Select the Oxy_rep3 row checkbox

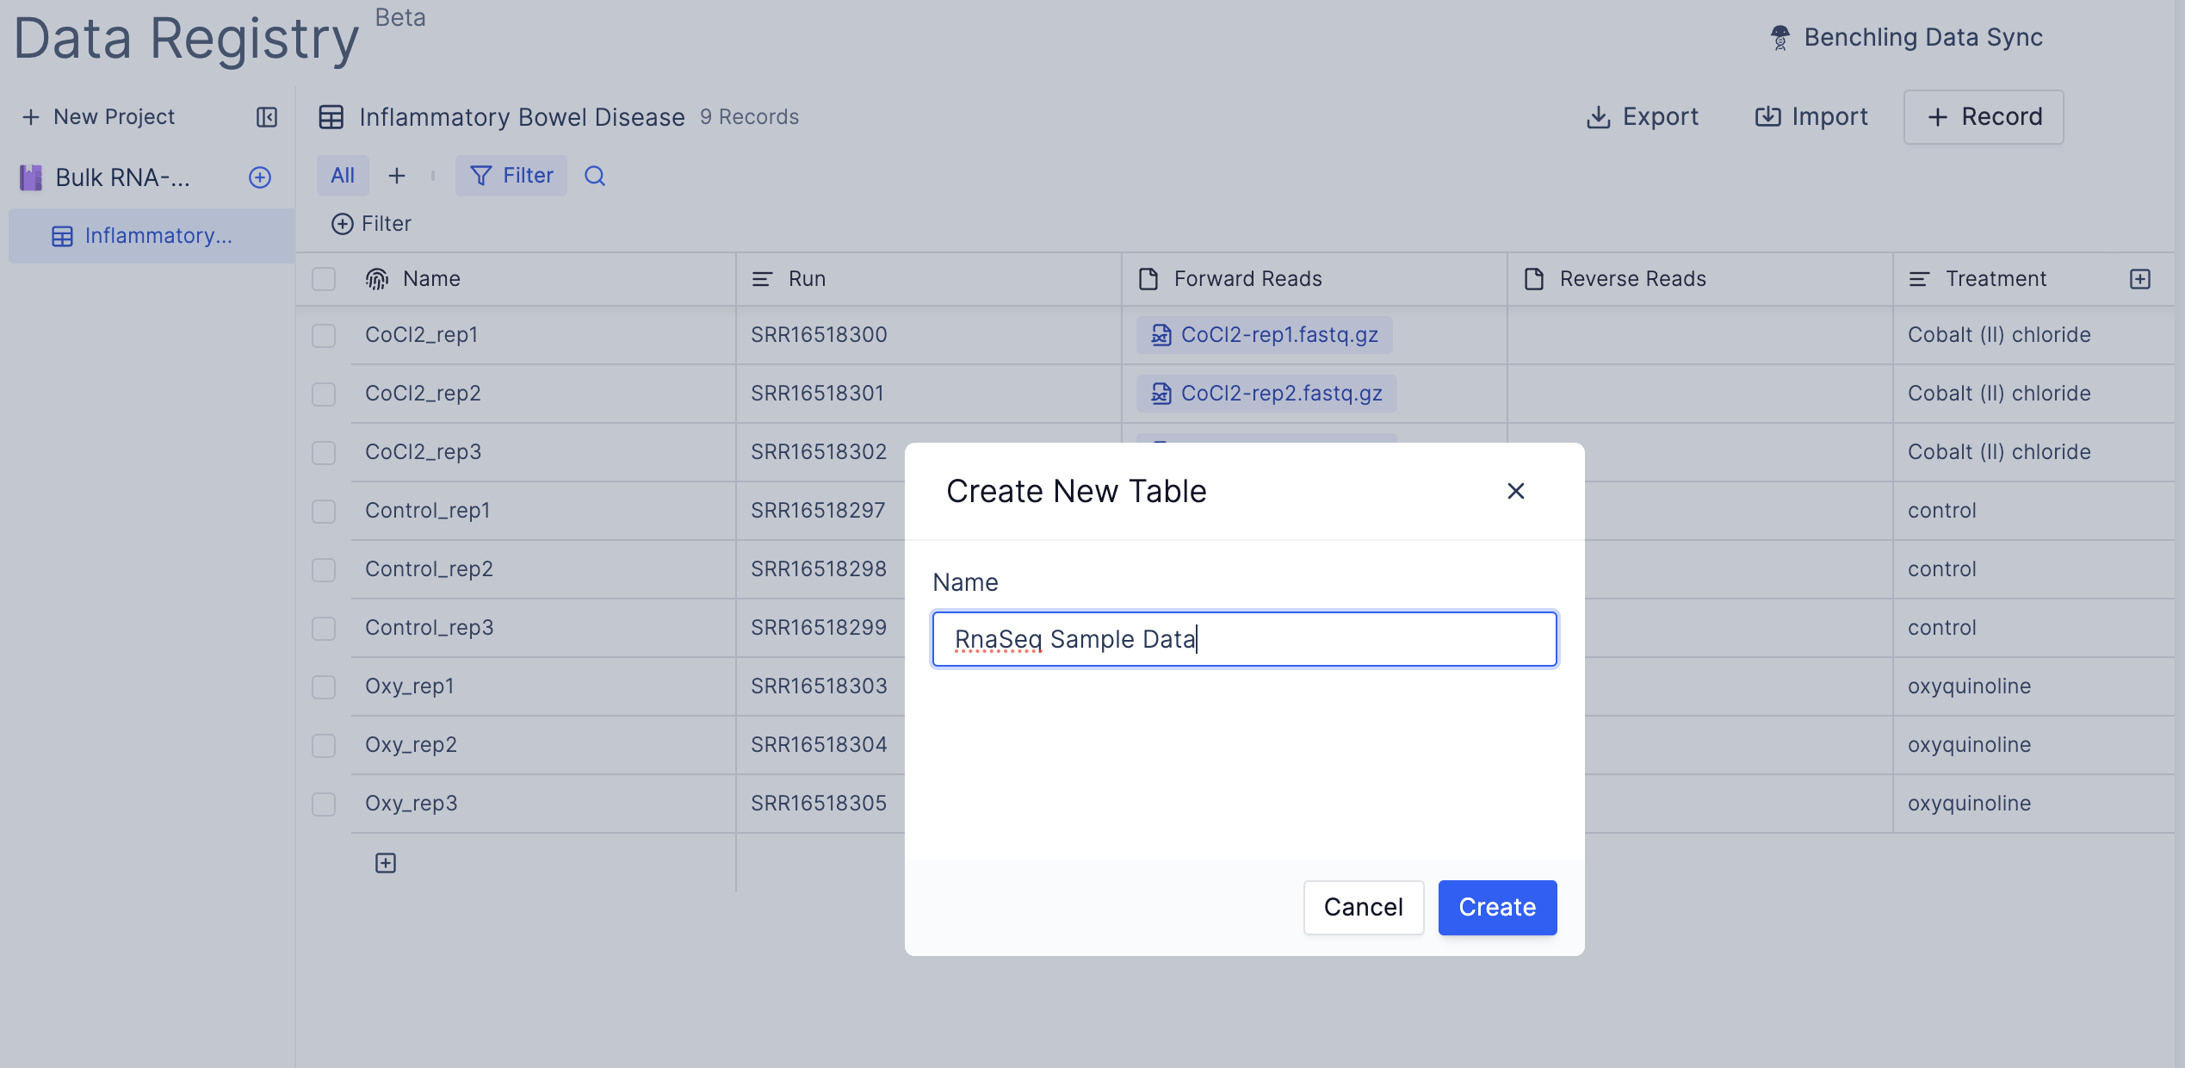click(324, 804)
